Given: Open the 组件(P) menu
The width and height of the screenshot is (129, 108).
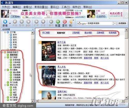Looking at the screenshot, I should point(77,7).
